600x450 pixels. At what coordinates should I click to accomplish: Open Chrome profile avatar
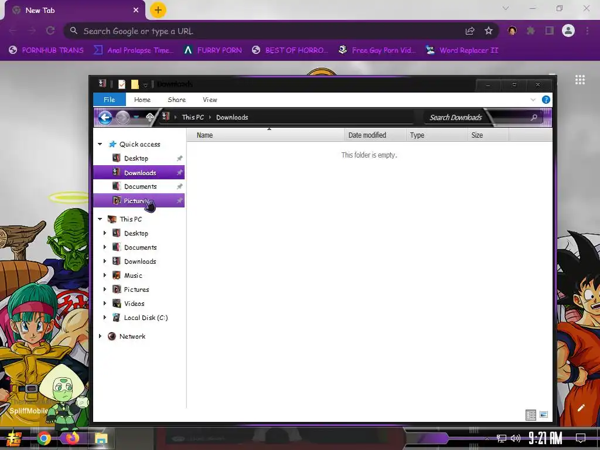pyautogui.click(x=568, y=30)
